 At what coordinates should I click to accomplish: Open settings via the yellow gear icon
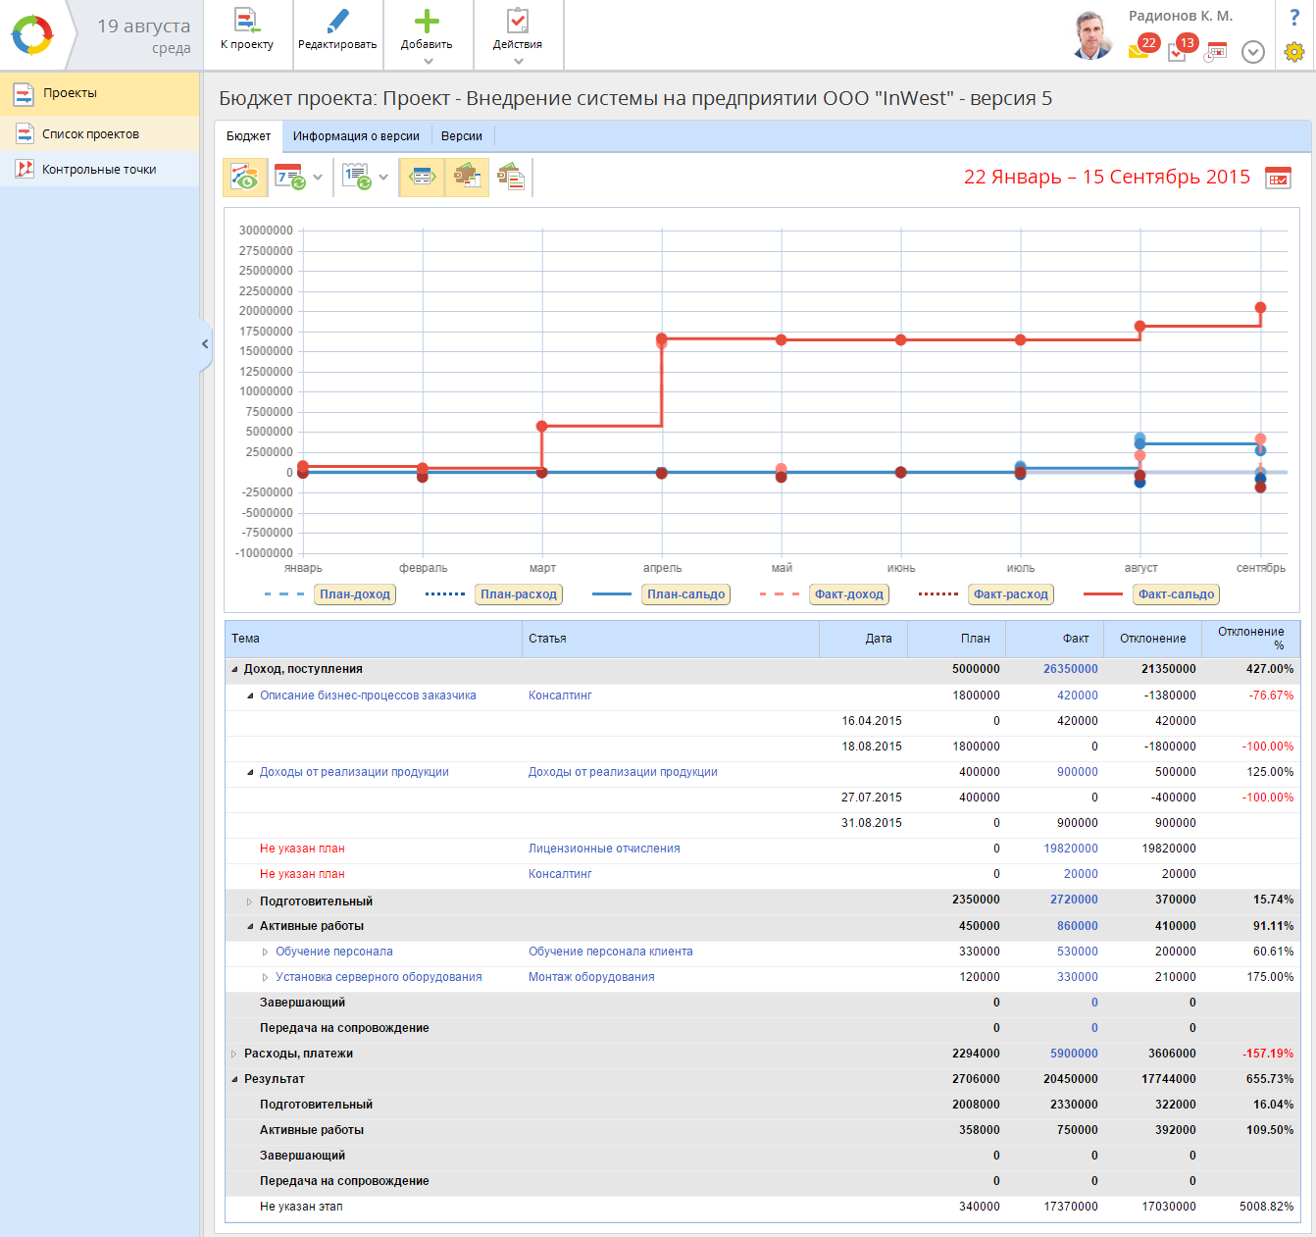[1294, 52]
